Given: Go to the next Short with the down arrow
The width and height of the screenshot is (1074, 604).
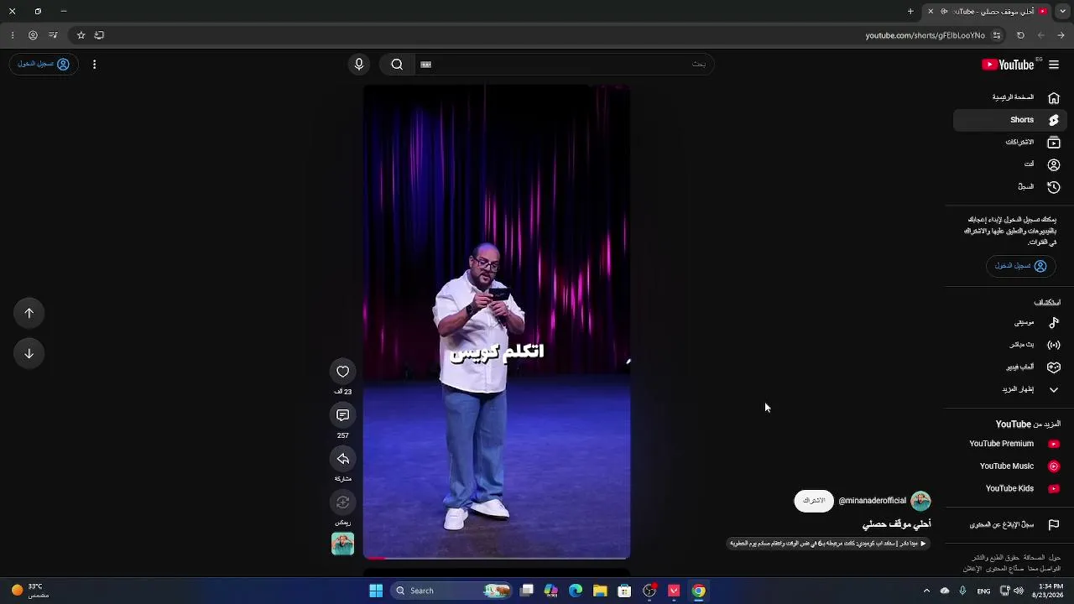Looking at the screenshot, I should click(29, 353).
